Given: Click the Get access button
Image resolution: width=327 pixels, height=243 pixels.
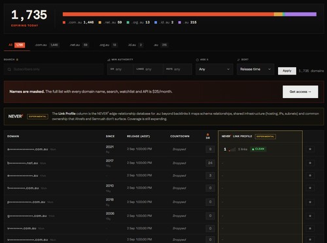Looking at the screenshot, I should [300, 91].
